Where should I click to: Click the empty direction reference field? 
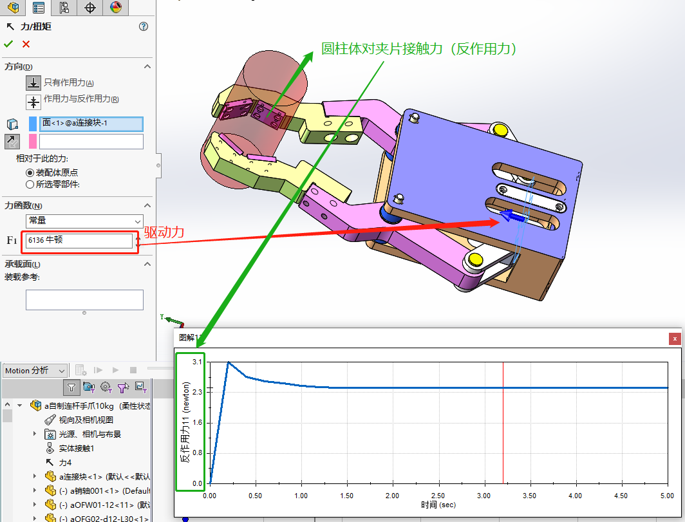point(91,142)
